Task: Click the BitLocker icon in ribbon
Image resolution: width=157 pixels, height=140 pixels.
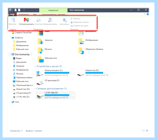Action: [13, 20]
